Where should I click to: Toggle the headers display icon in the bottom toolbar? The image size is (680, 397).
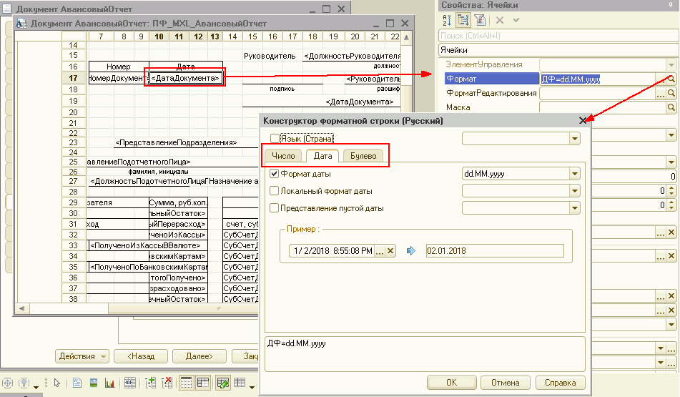click(x=203, y=383)
